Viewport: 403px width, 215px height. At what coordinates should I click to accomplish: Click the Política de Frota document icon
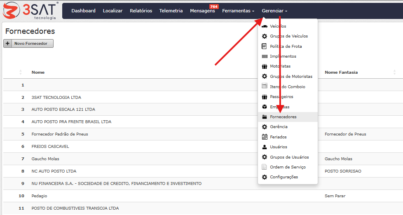coord(264,46)
